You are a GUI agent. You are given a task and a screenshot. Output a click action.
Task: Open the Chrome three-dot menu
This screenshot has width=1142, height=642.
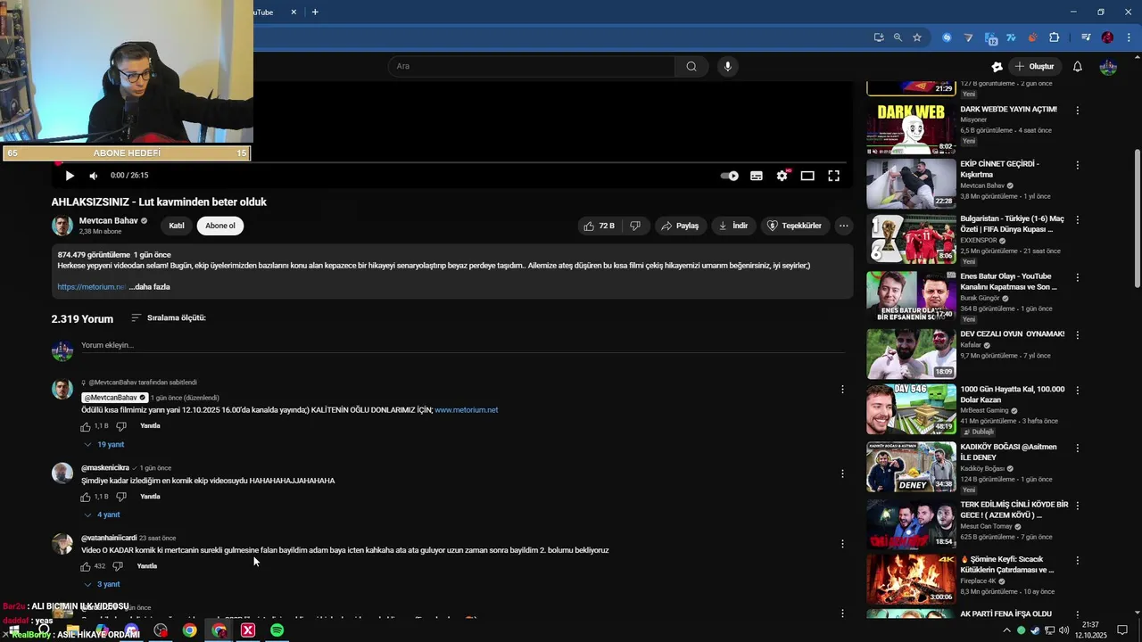click(x=1127, y=37)
